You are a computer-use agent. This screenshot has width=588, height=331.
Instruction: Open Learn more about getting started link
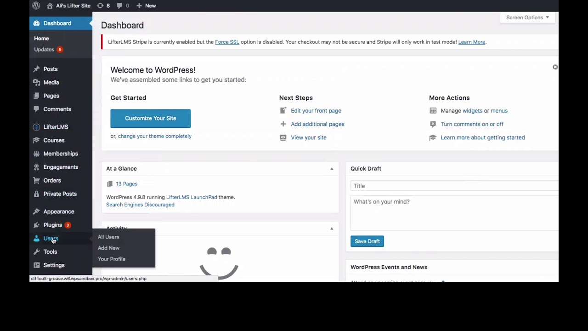coord(483,137)
